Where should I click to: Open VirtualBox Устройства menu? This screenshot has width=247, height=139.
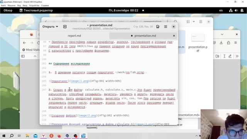coord(34,5)
